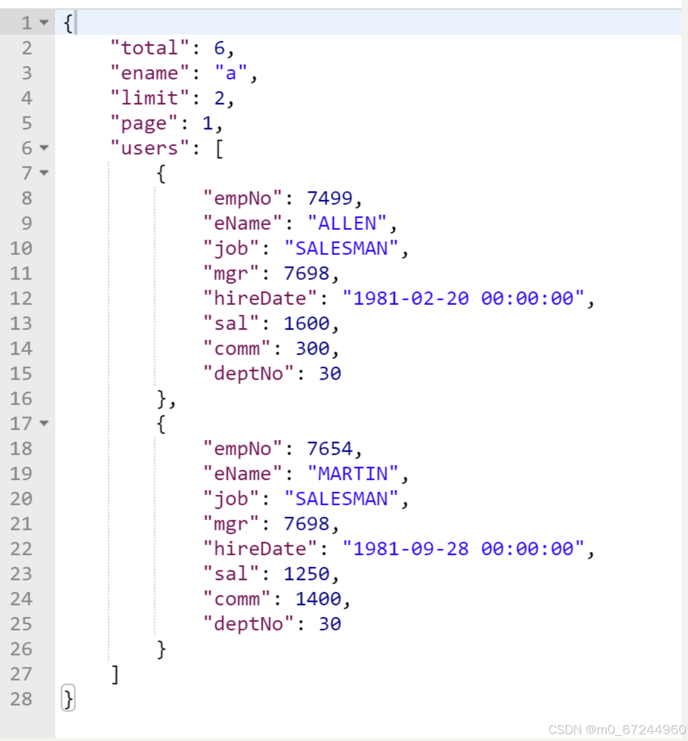Click "SALESMAN" on line 10
The width and height of the screenshot is (688, 741).
[x=341, y=248]
